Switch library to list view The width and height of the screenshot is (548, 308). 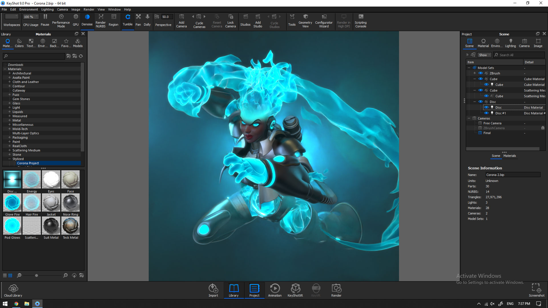tap(5, 275)
